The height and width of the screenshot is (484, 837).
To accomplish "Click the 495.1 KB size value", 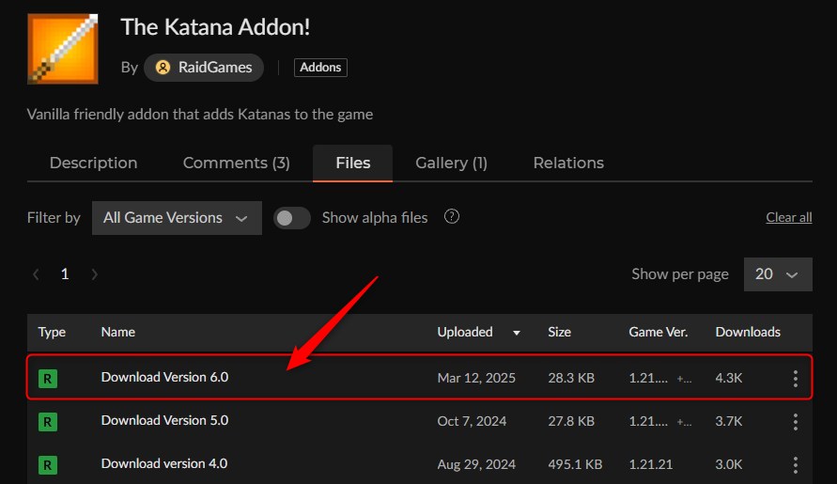I will 575,465.
